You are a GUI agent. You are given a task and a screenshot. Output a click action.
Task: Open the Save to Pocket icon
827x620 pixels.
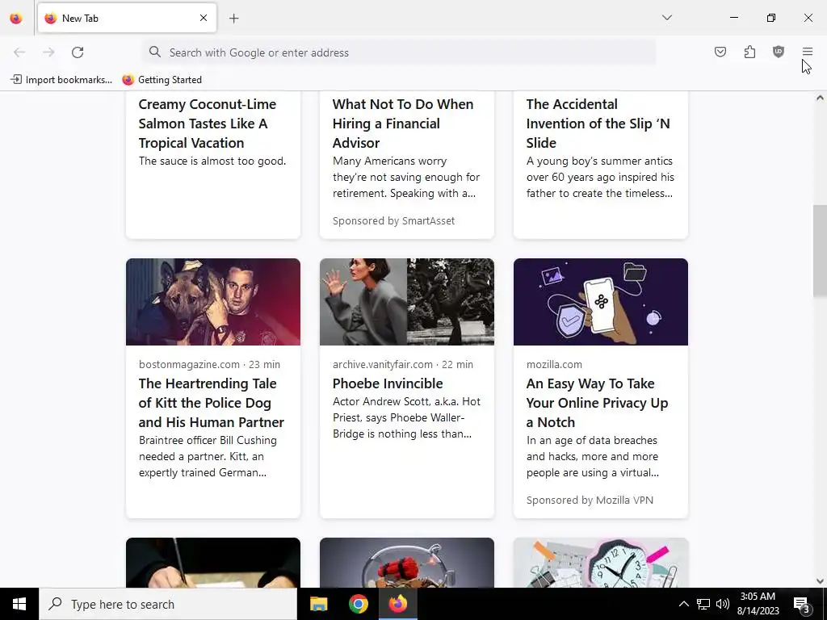click(x=720, y=52)
